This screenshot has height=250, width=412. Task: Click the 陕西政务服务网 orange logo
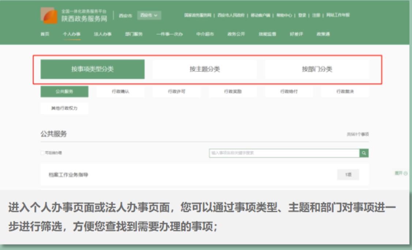[x=49, y=15]
